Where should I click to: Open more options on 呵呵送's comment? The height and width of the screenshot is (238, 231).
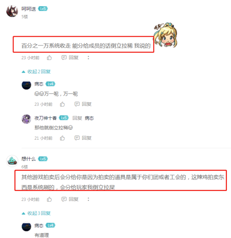[x=88, y=58]
